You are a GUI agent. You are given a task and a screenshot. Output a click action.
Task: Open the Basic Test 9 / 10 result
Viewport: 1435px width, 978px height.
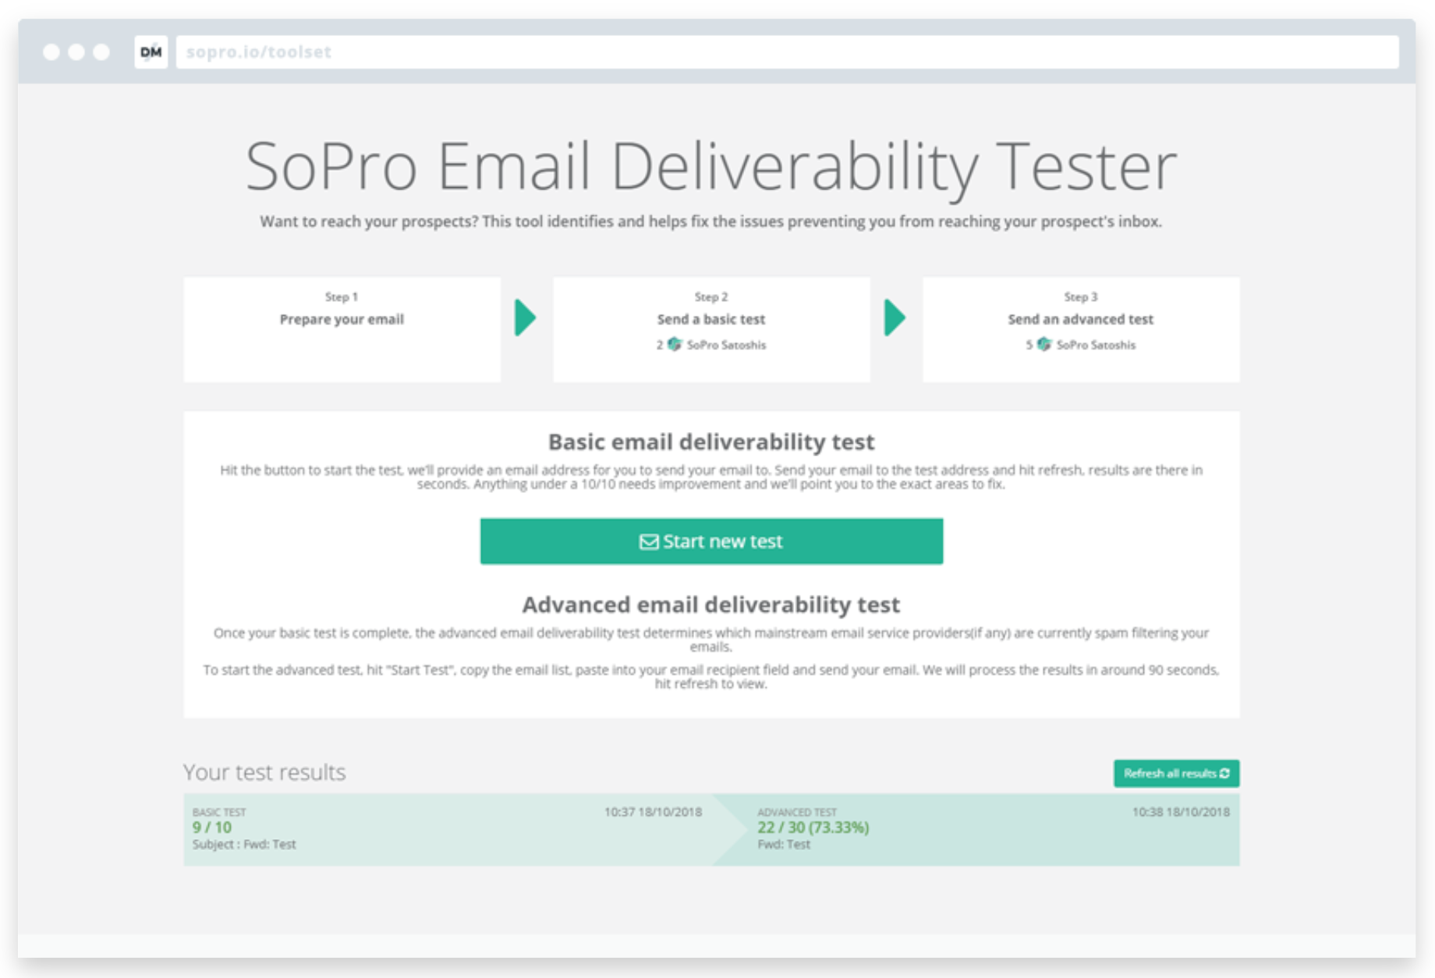448,830
